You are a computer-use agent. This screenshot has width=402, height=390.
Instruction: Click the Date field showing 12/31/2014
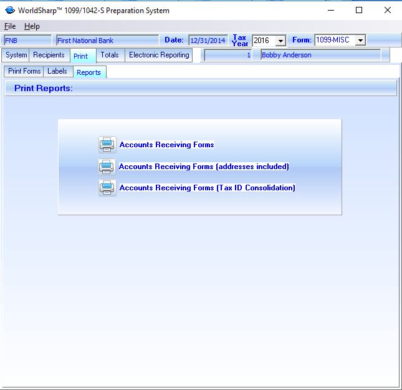pyautogui.click(x=208, y=41)
